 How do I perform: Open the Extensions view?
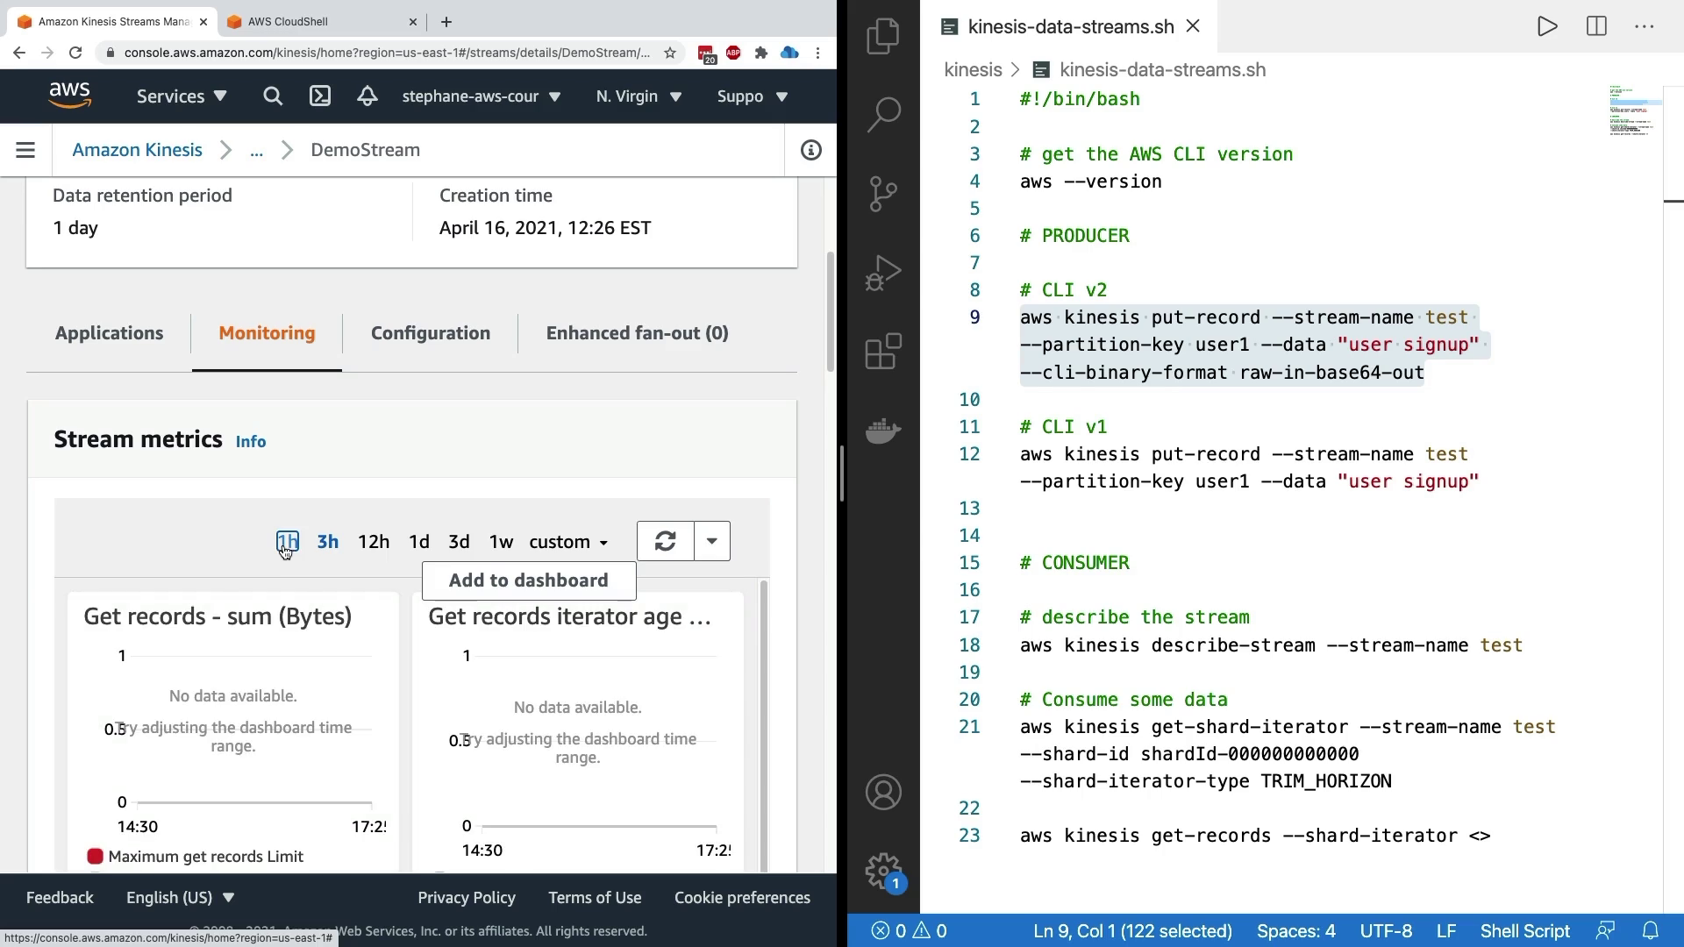coord(883,352)
